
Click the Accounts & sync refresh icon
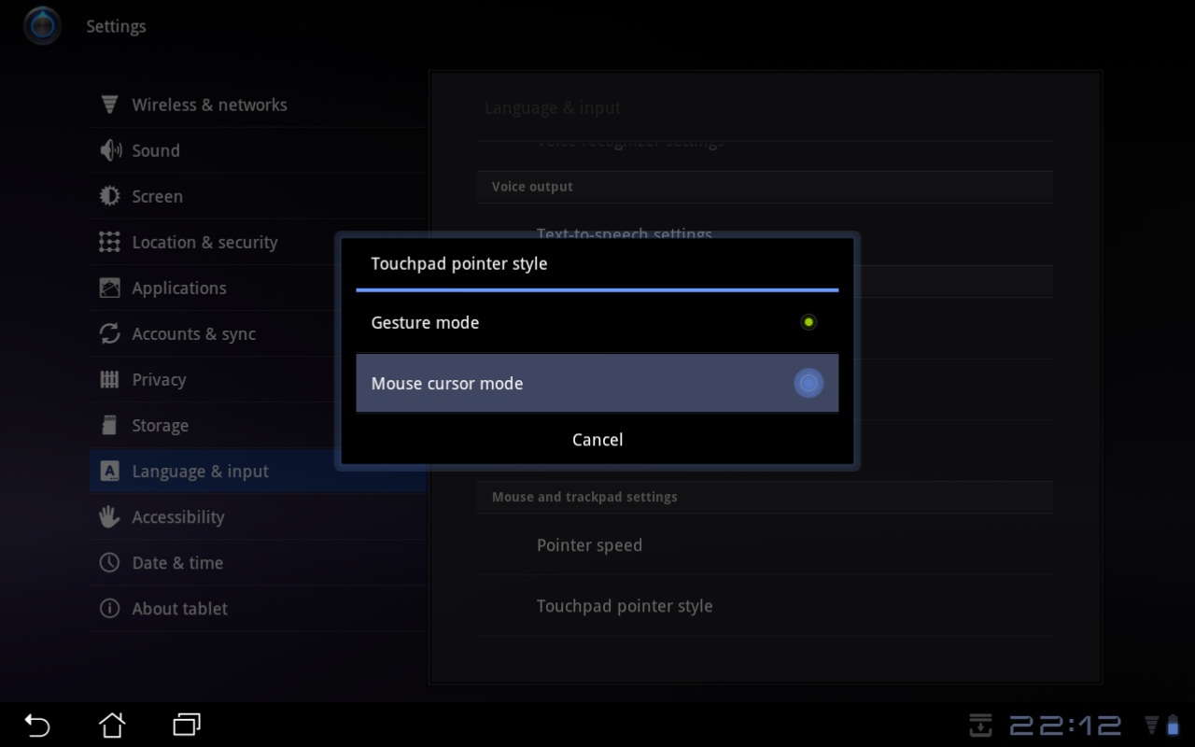tap(109, 333)
